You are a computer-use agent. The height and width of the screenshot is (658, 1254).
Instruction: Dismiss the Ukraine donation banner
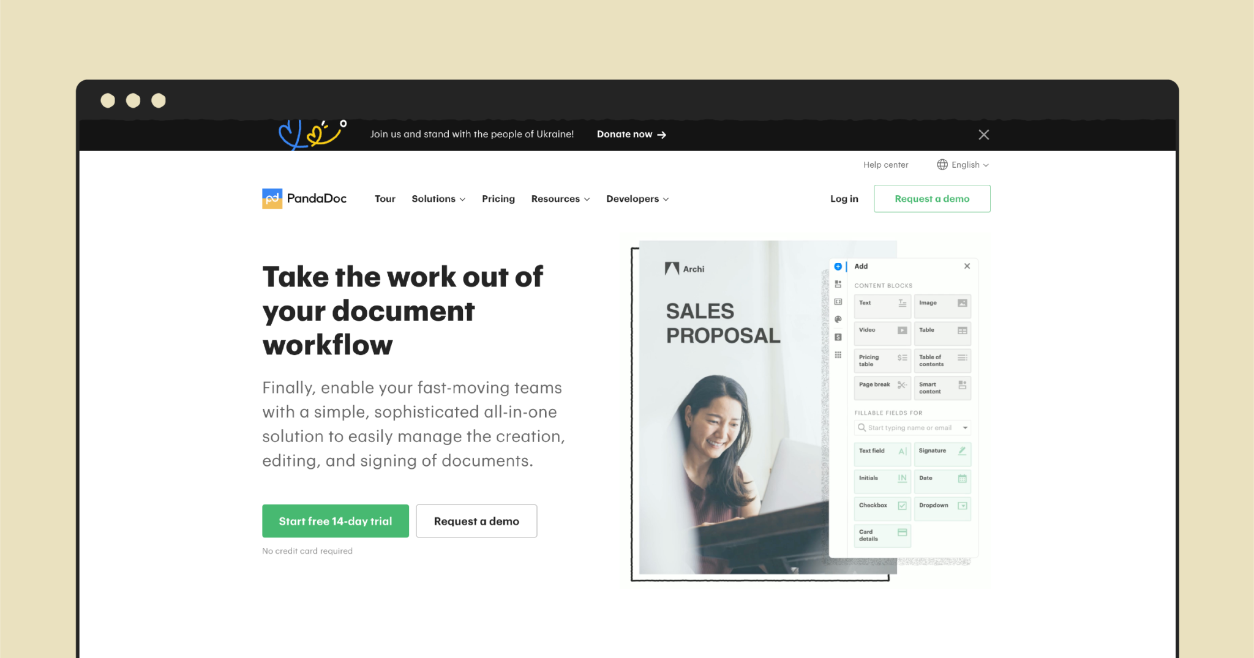[x=983, y=135]
